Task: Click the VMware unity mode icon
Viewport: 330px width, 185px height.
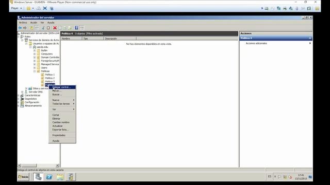Action: tap(52, 8)
